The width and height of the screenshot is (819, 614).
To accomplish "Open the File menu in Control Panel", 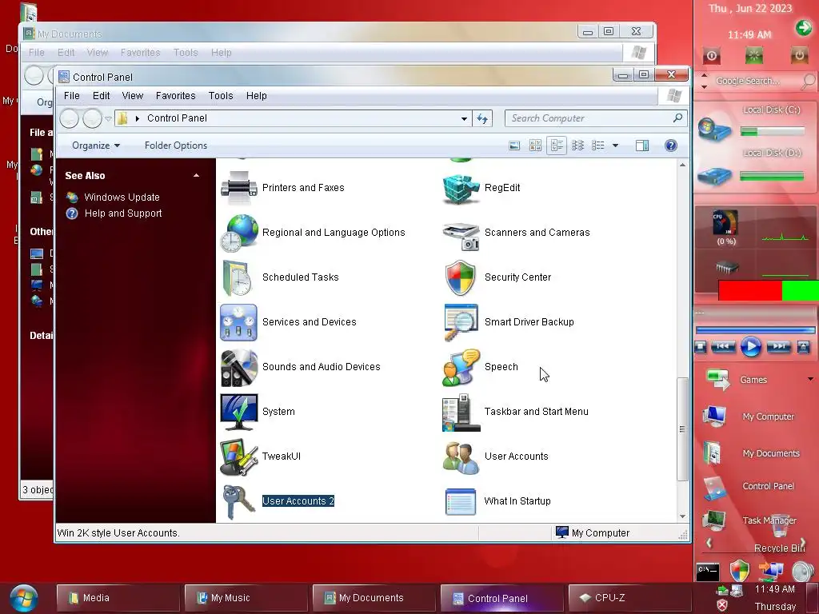I will [71, 96].
